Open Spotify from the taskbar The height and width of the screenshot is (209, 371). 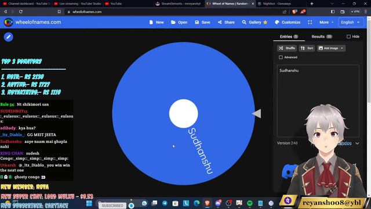[x=250, y=203]
